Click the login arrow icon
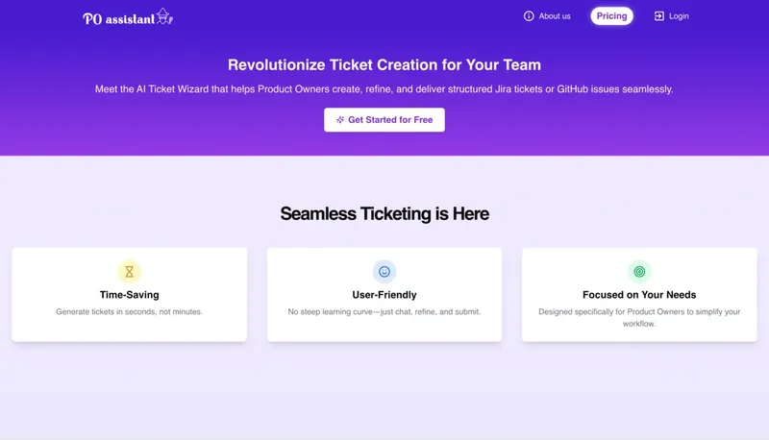The width and height of the screenshot is (769, 440). (659, 16)
